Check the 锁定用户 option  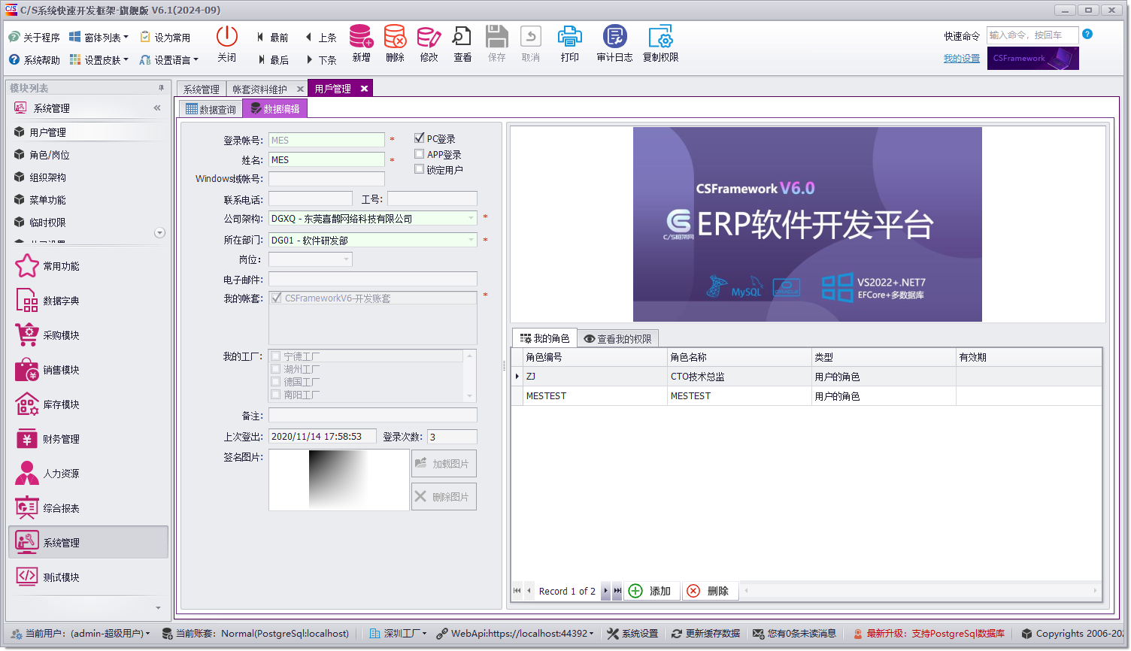point(419,168)
